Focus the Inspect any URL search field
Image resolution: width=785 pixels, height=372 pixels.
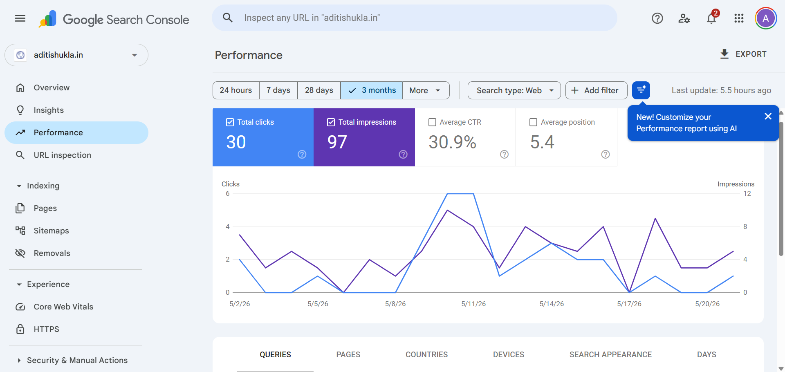pos(415,18)
